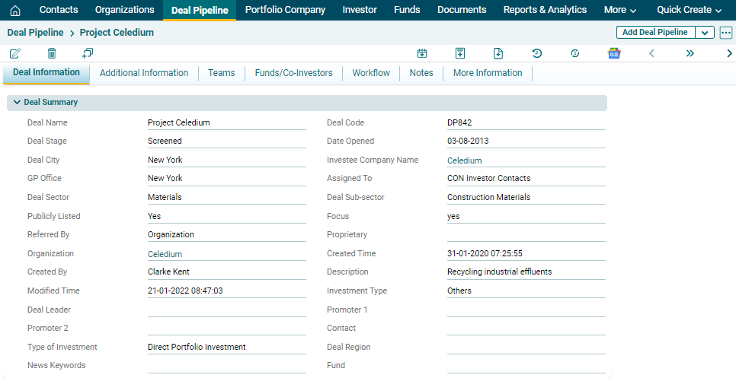Click the clone/duplicate record icon
The width and height of the screenshot is (736, 378).
coord(88,53)
